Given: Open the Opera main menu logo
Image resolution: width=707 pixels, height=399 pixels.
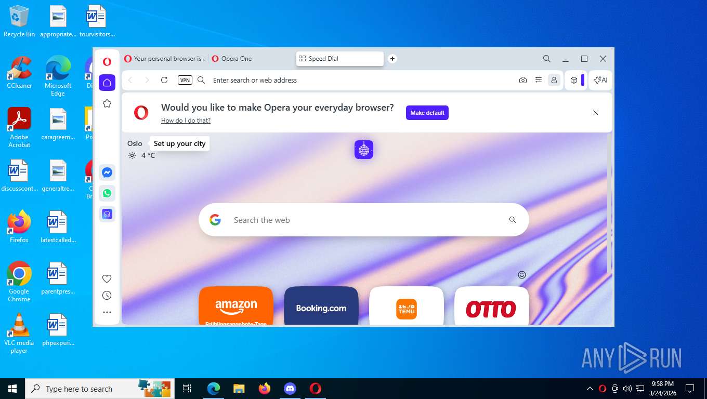Looking at the screenshot, I should point(107,62).
